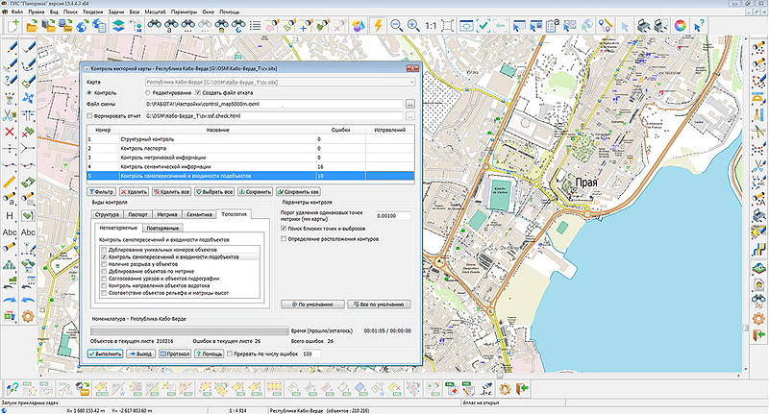Screen dimensions: 769x414
Task: Toggle Создать файл отката checkbox
Action: pyautogui.click(x=199, y=93)
